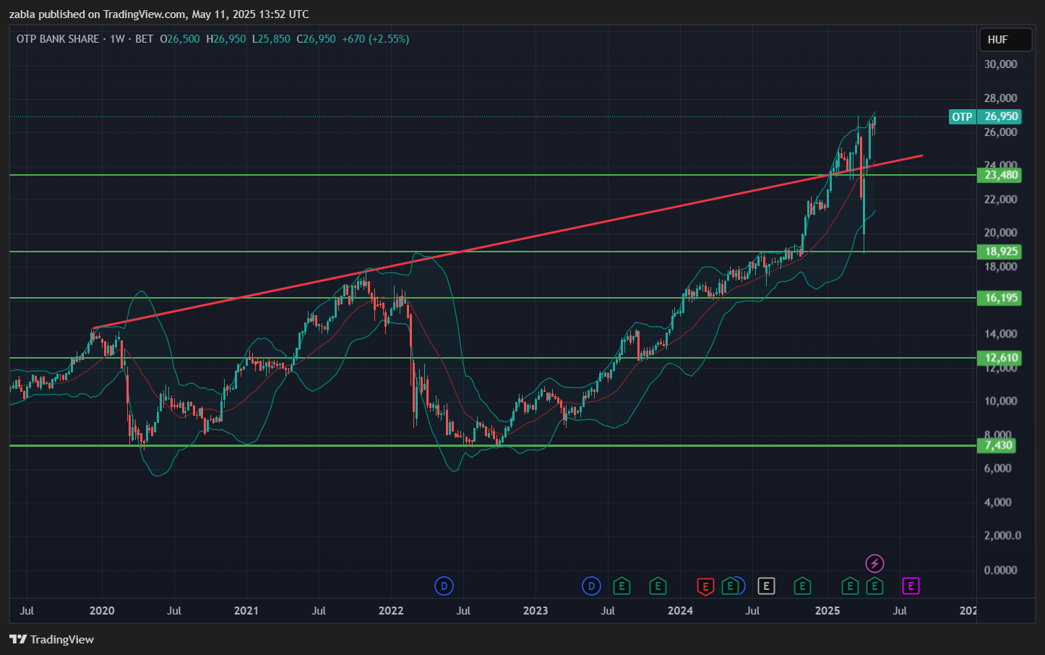Image resolution: width=1045 pixels, height=655 pixels.
Task: Click the 2023 label on the time axis
Action: [x=536, y=611]
